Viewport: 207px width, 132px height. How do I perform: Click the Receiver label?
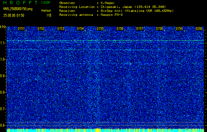point(67,11)
